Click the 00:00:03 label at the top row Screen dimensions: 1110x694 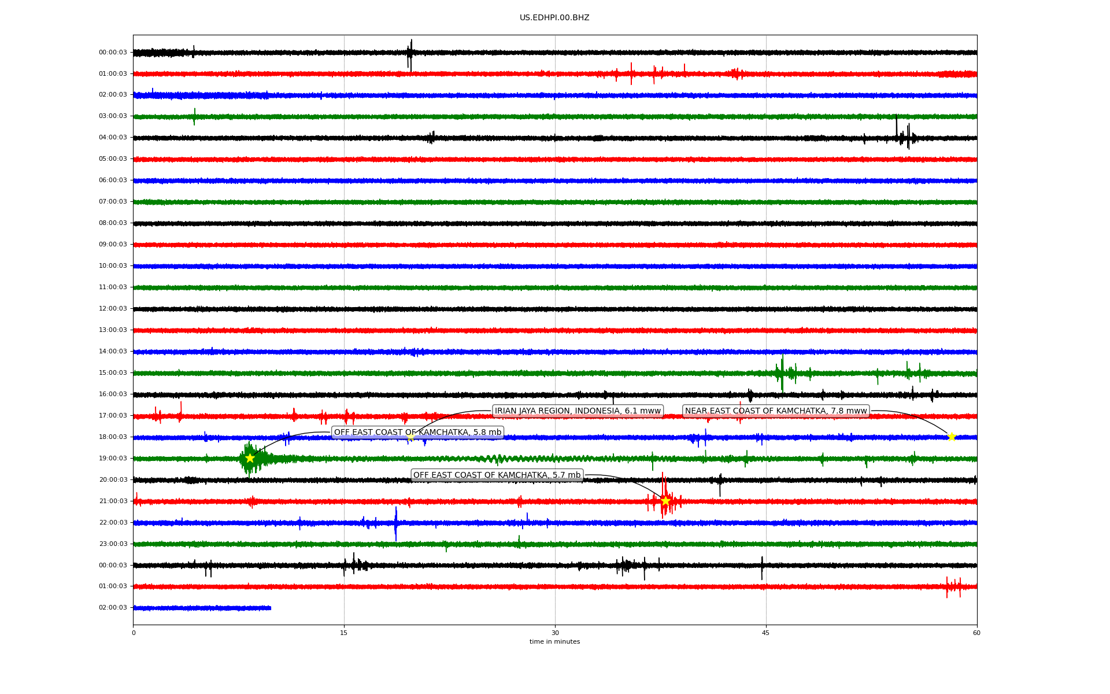pyautogui.click(x=113, y=53)
